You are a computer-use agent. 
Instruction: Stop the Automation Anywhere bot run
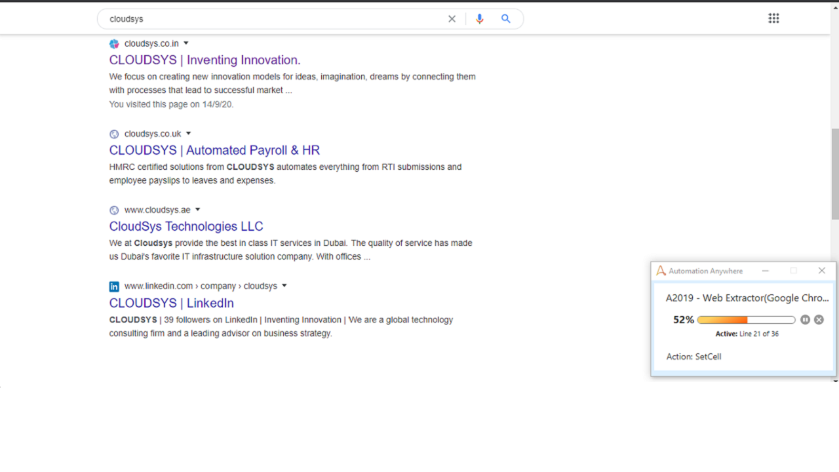[819, 320]
